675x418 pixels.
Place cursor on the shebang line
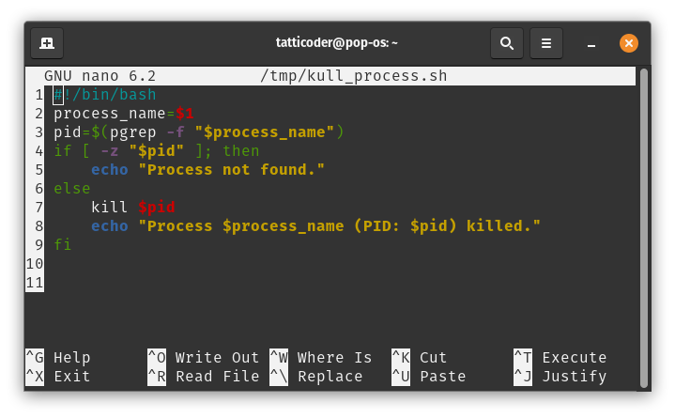tap(105, 95)
